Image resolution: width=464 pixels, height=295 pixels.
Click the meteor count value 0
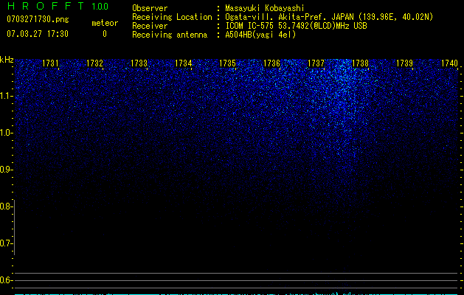[x=105, y=34]
